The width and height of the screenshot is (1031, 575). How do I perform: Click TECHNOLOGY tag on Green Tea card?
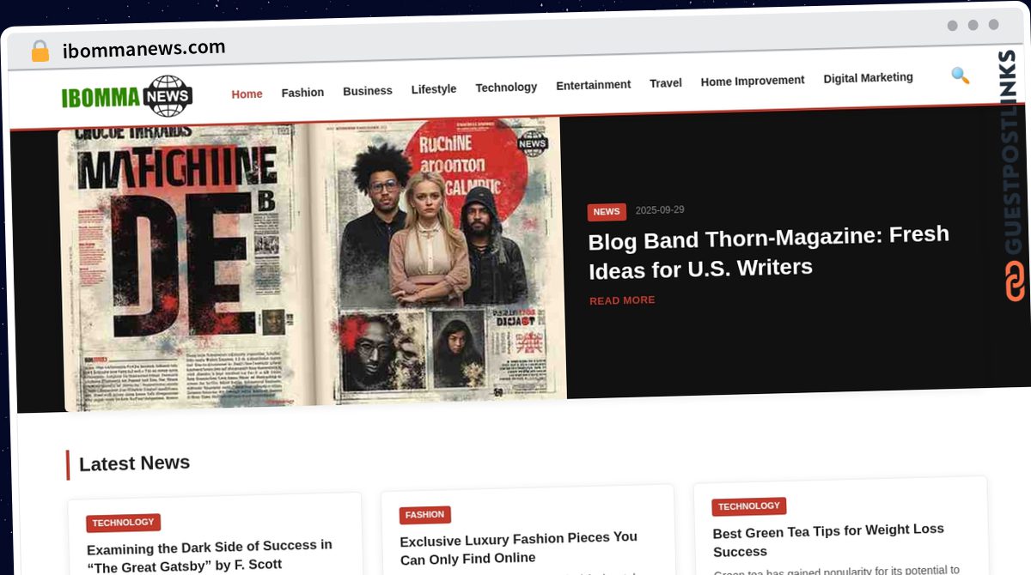[748, 506]
